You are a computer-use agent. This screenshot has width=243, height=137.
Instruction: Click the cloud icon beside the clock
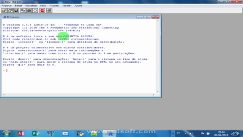tap(235, 134)
